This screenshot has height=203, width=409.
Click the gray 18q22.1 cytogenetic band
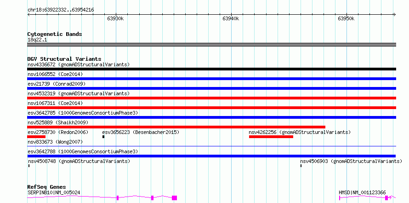pyautogui.click(x=211, y=45)
